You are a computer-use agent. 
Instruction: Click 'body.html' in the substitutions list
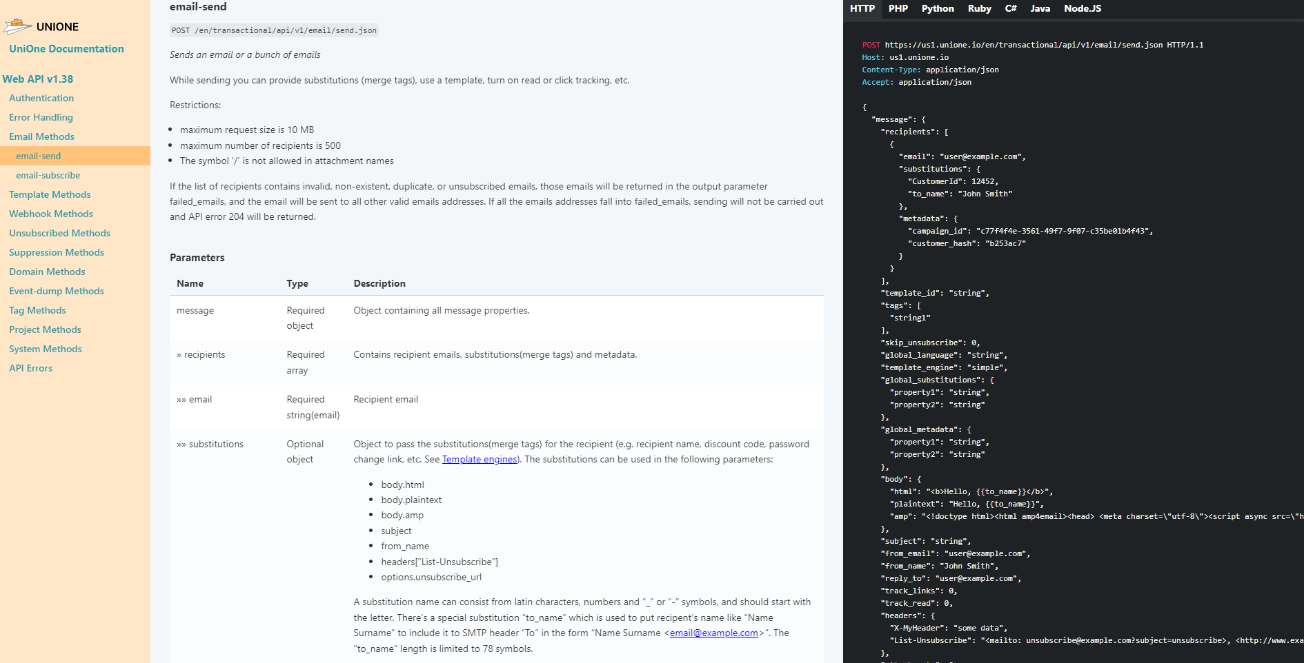click(403, 485)
